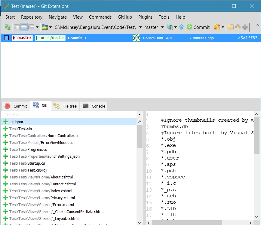Image resolution: width=261 pixels, height=225 pixels.
Task: Click the push up-arrow icon
Action: click(181, 27)
